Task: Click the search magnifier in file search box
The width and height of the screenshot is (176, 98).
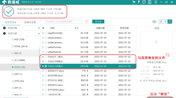Action: (x=86, y=22)
